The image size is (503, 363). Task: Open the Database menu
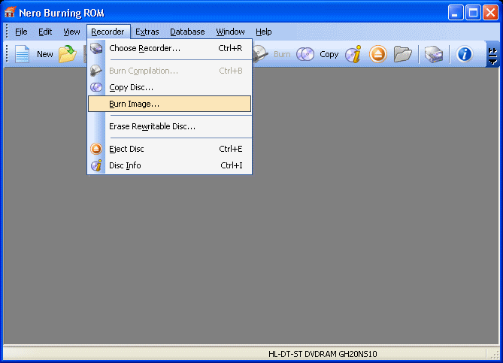click(187, 32)
